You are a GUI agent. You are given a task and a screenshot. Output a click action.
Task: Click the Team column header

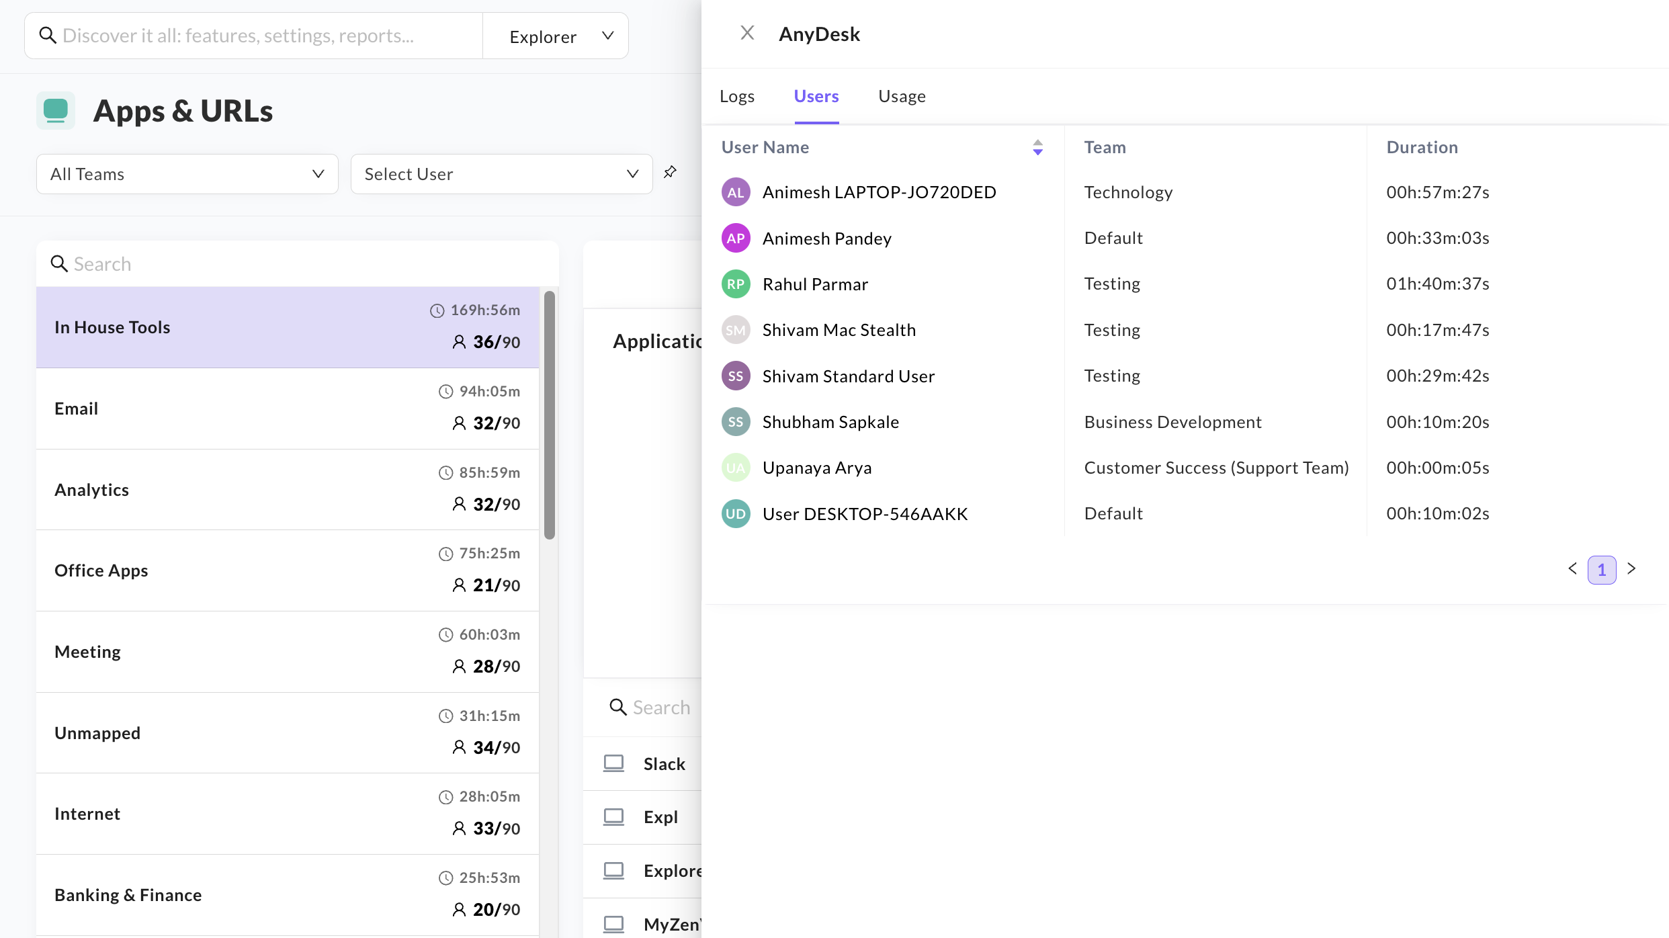1105,147
